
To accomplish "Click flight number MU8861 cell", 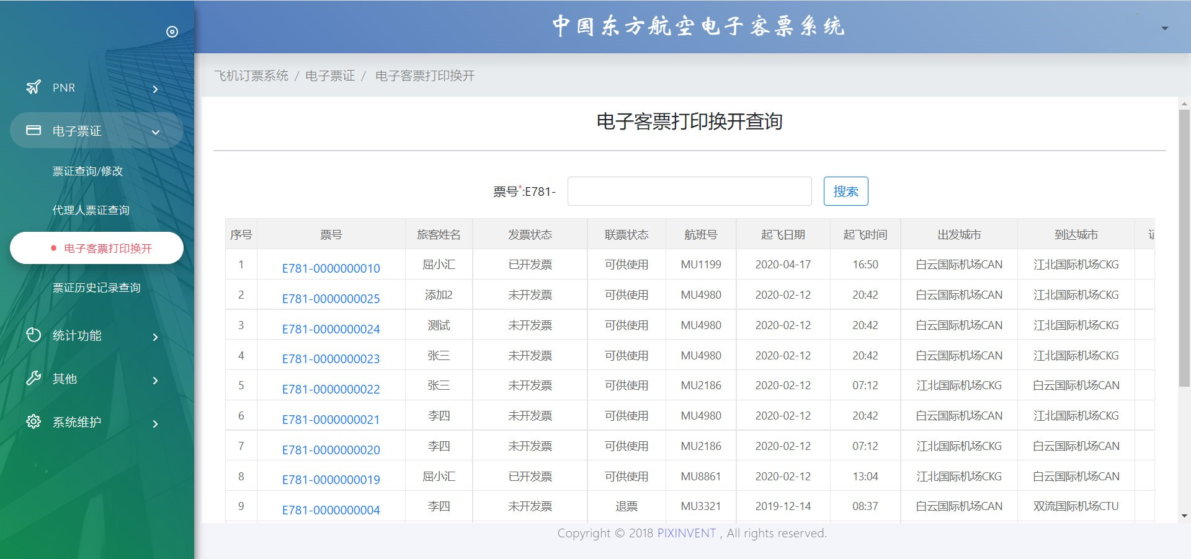I will point(701,477).
